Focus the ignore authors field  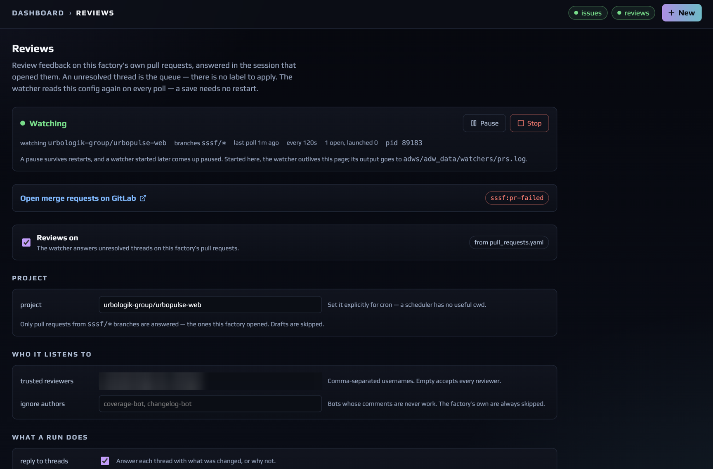pos(210,404)
